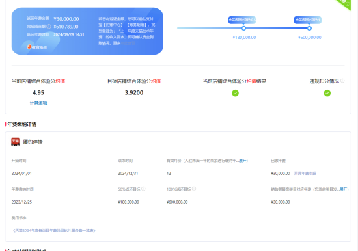
Task: Click info icon beside 完成成交额 in blue card
Action: coord(49,27)
